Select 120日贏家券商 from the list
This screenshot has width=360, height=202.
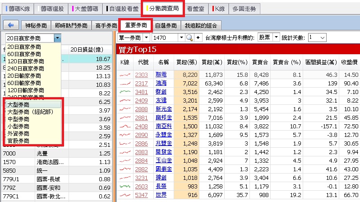pyautogui.click(x=33, y=61)
